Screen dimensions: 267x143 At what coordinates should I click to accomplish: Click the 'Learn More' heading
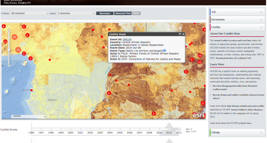pyautogui.click(x=217, y=64)
